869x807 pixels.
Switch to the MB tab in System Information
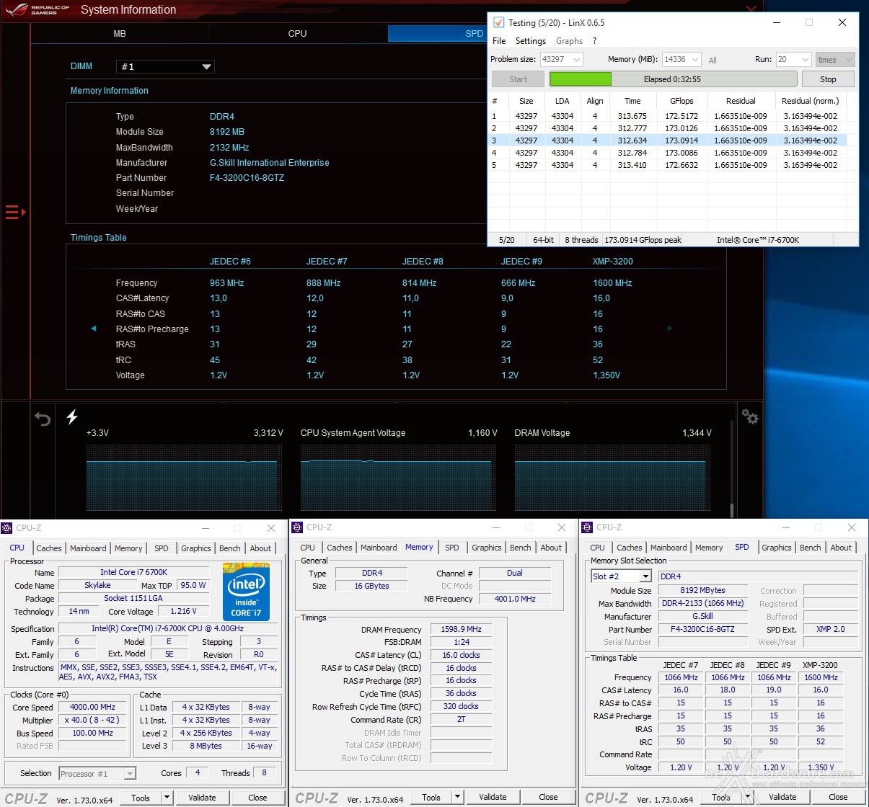coord(120,33)
